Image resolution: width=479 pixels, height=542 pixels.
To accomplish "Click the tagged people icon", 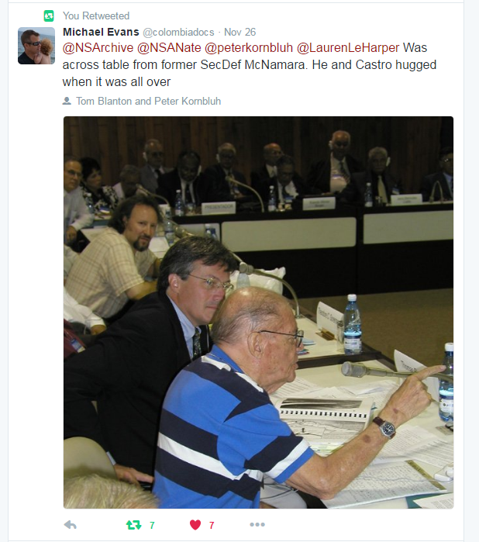I will [x=67, y=101].
